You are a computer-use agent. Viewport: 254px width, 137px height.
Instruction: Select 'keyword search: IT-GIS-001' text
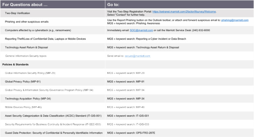(133, 116)
